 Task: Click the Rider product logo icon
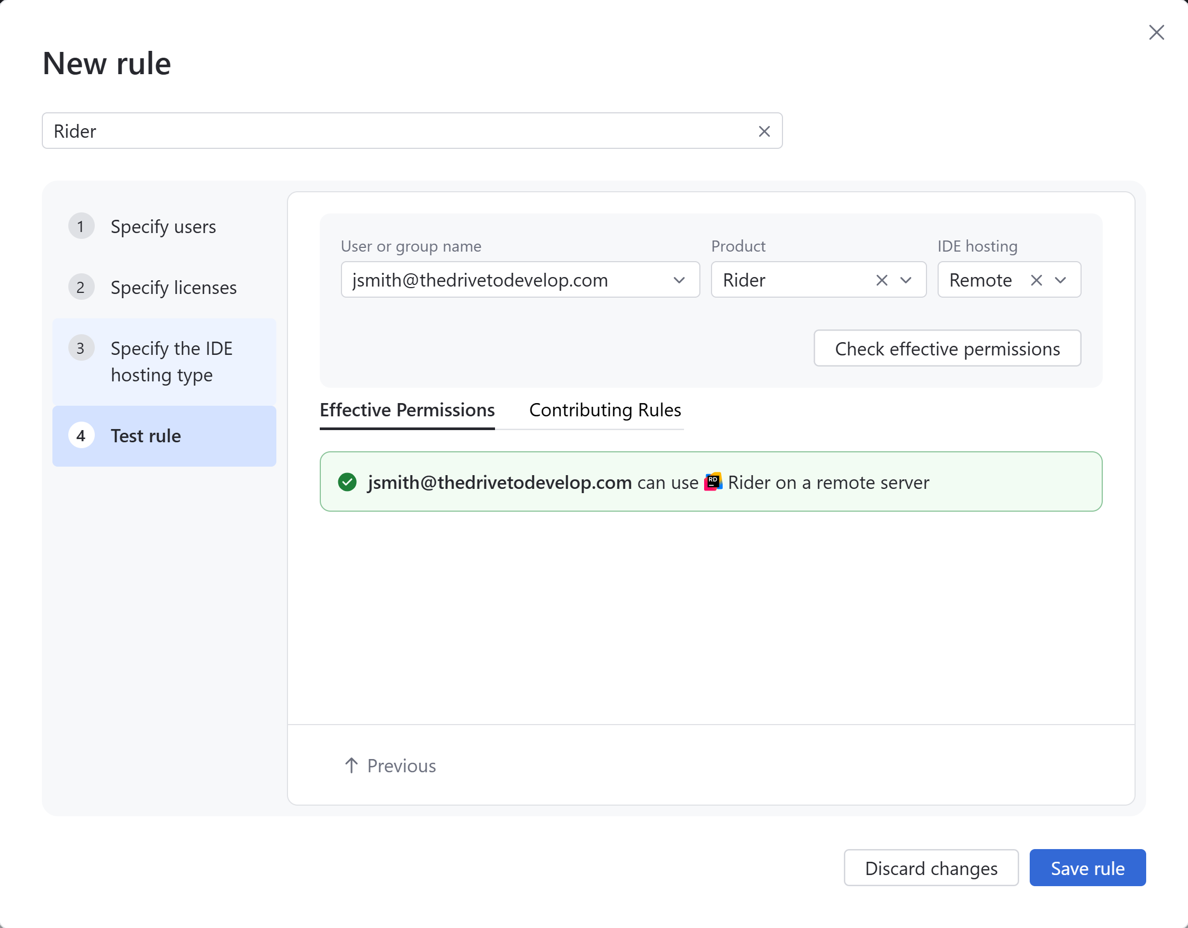(713, 481)
